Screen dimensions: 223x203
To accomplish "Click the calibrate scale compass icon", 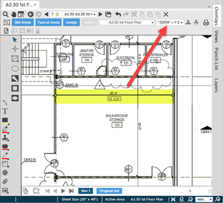I will (188, 22).
